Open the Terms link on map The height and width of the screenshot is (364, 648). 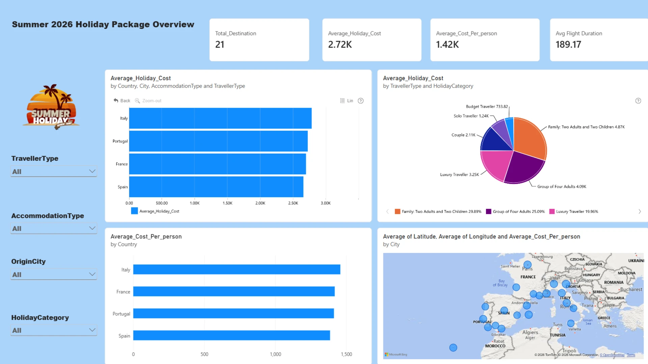pyautogui.click(x=631, y=355)
